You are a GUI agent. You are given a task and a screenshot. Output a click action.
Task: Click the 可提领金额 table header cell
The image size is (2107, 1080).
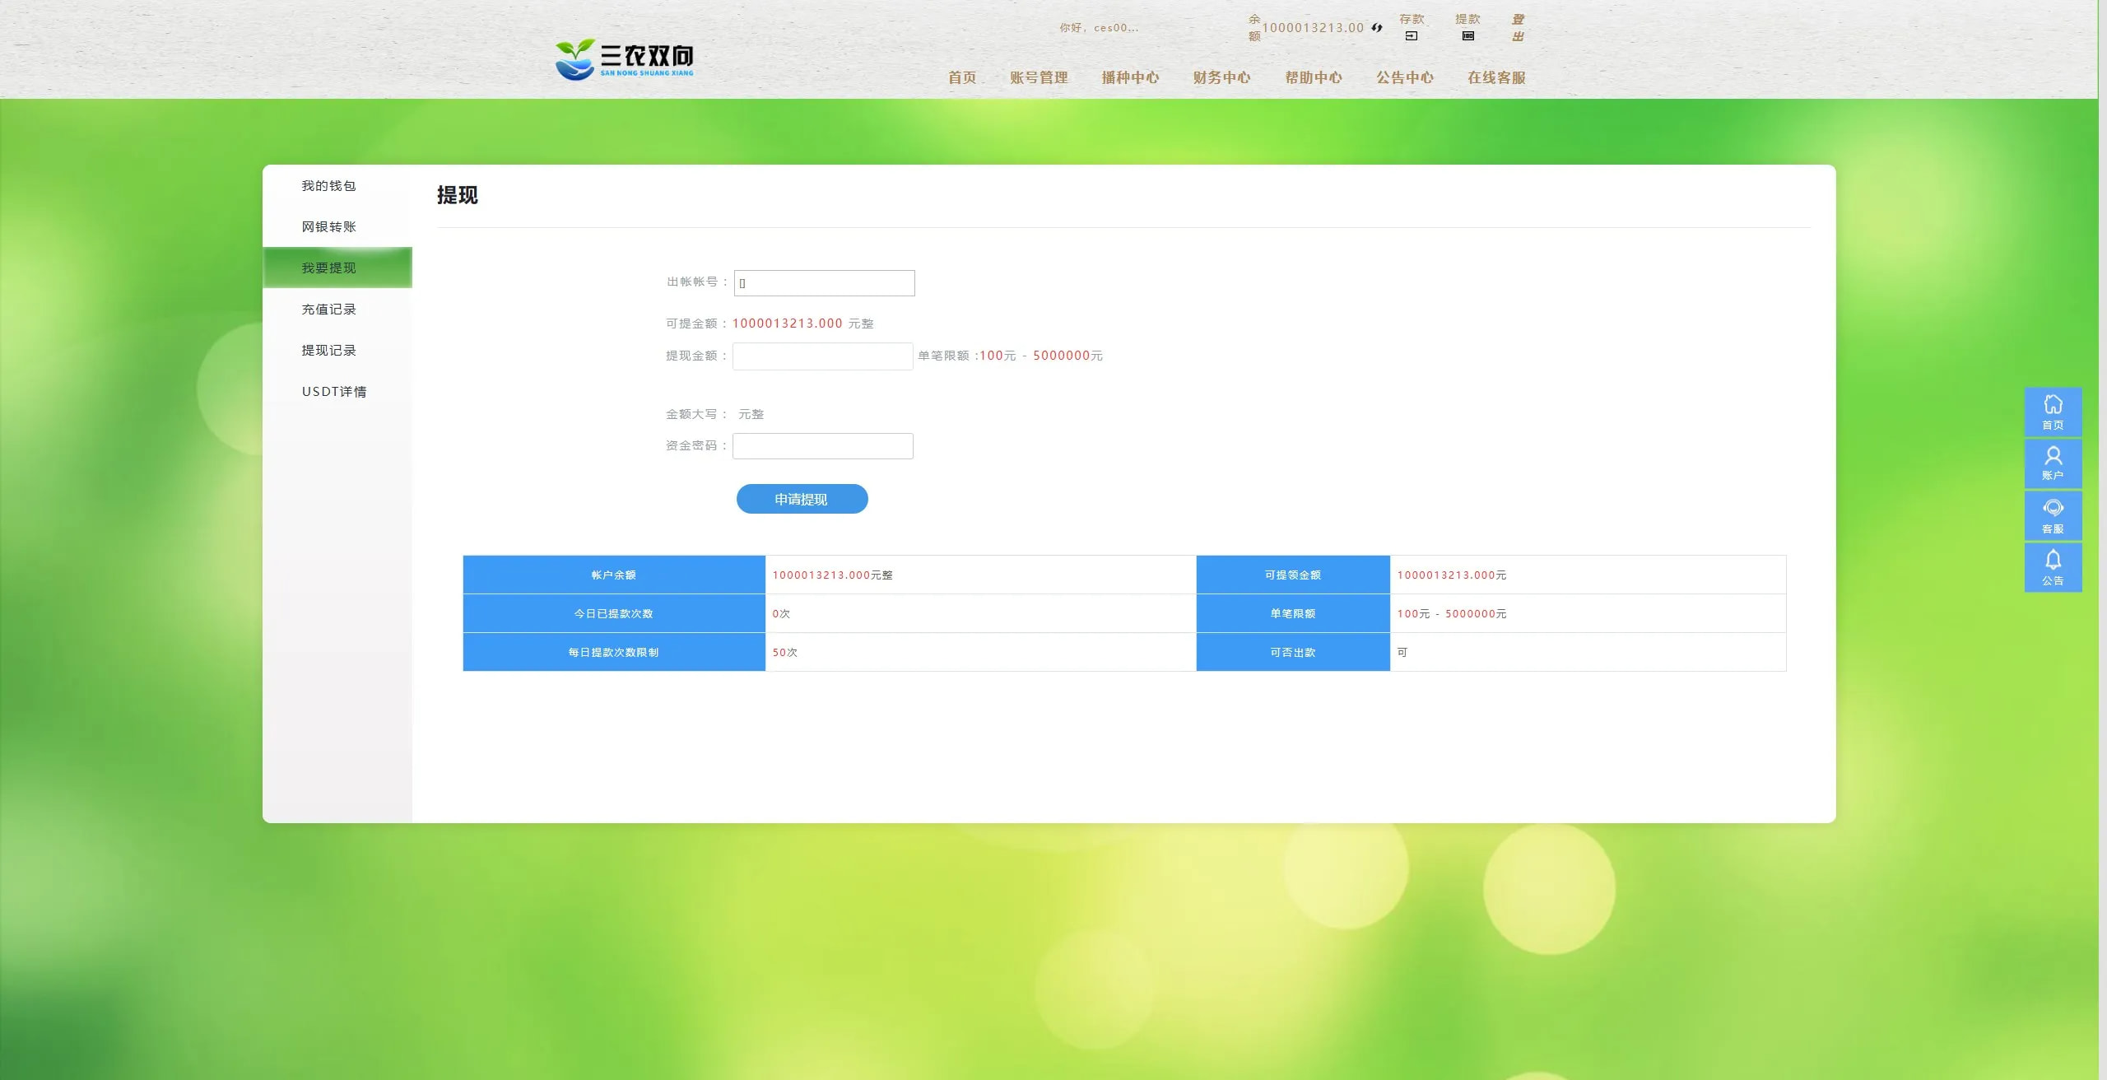coord(1293,575)
